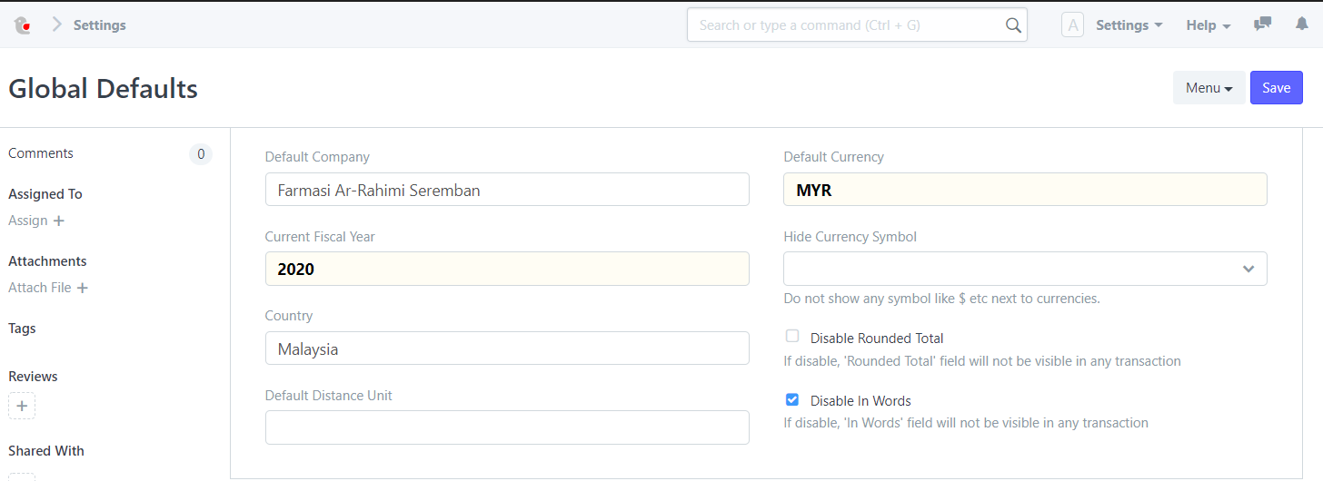Add a review with the plus box
This screenshot has width=1323, height=481.
22,406
